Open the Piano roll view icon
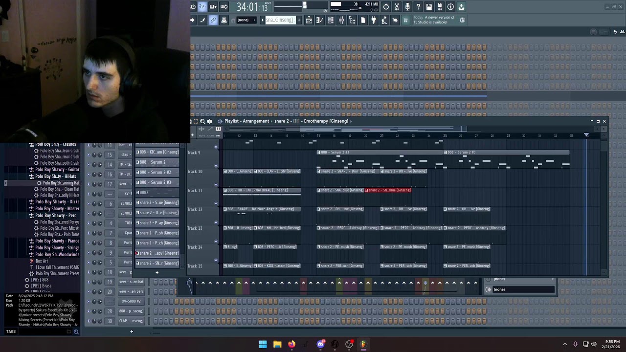Image resolution: width=626 pixels, height=352 pixels. click(x=320, y=20)
